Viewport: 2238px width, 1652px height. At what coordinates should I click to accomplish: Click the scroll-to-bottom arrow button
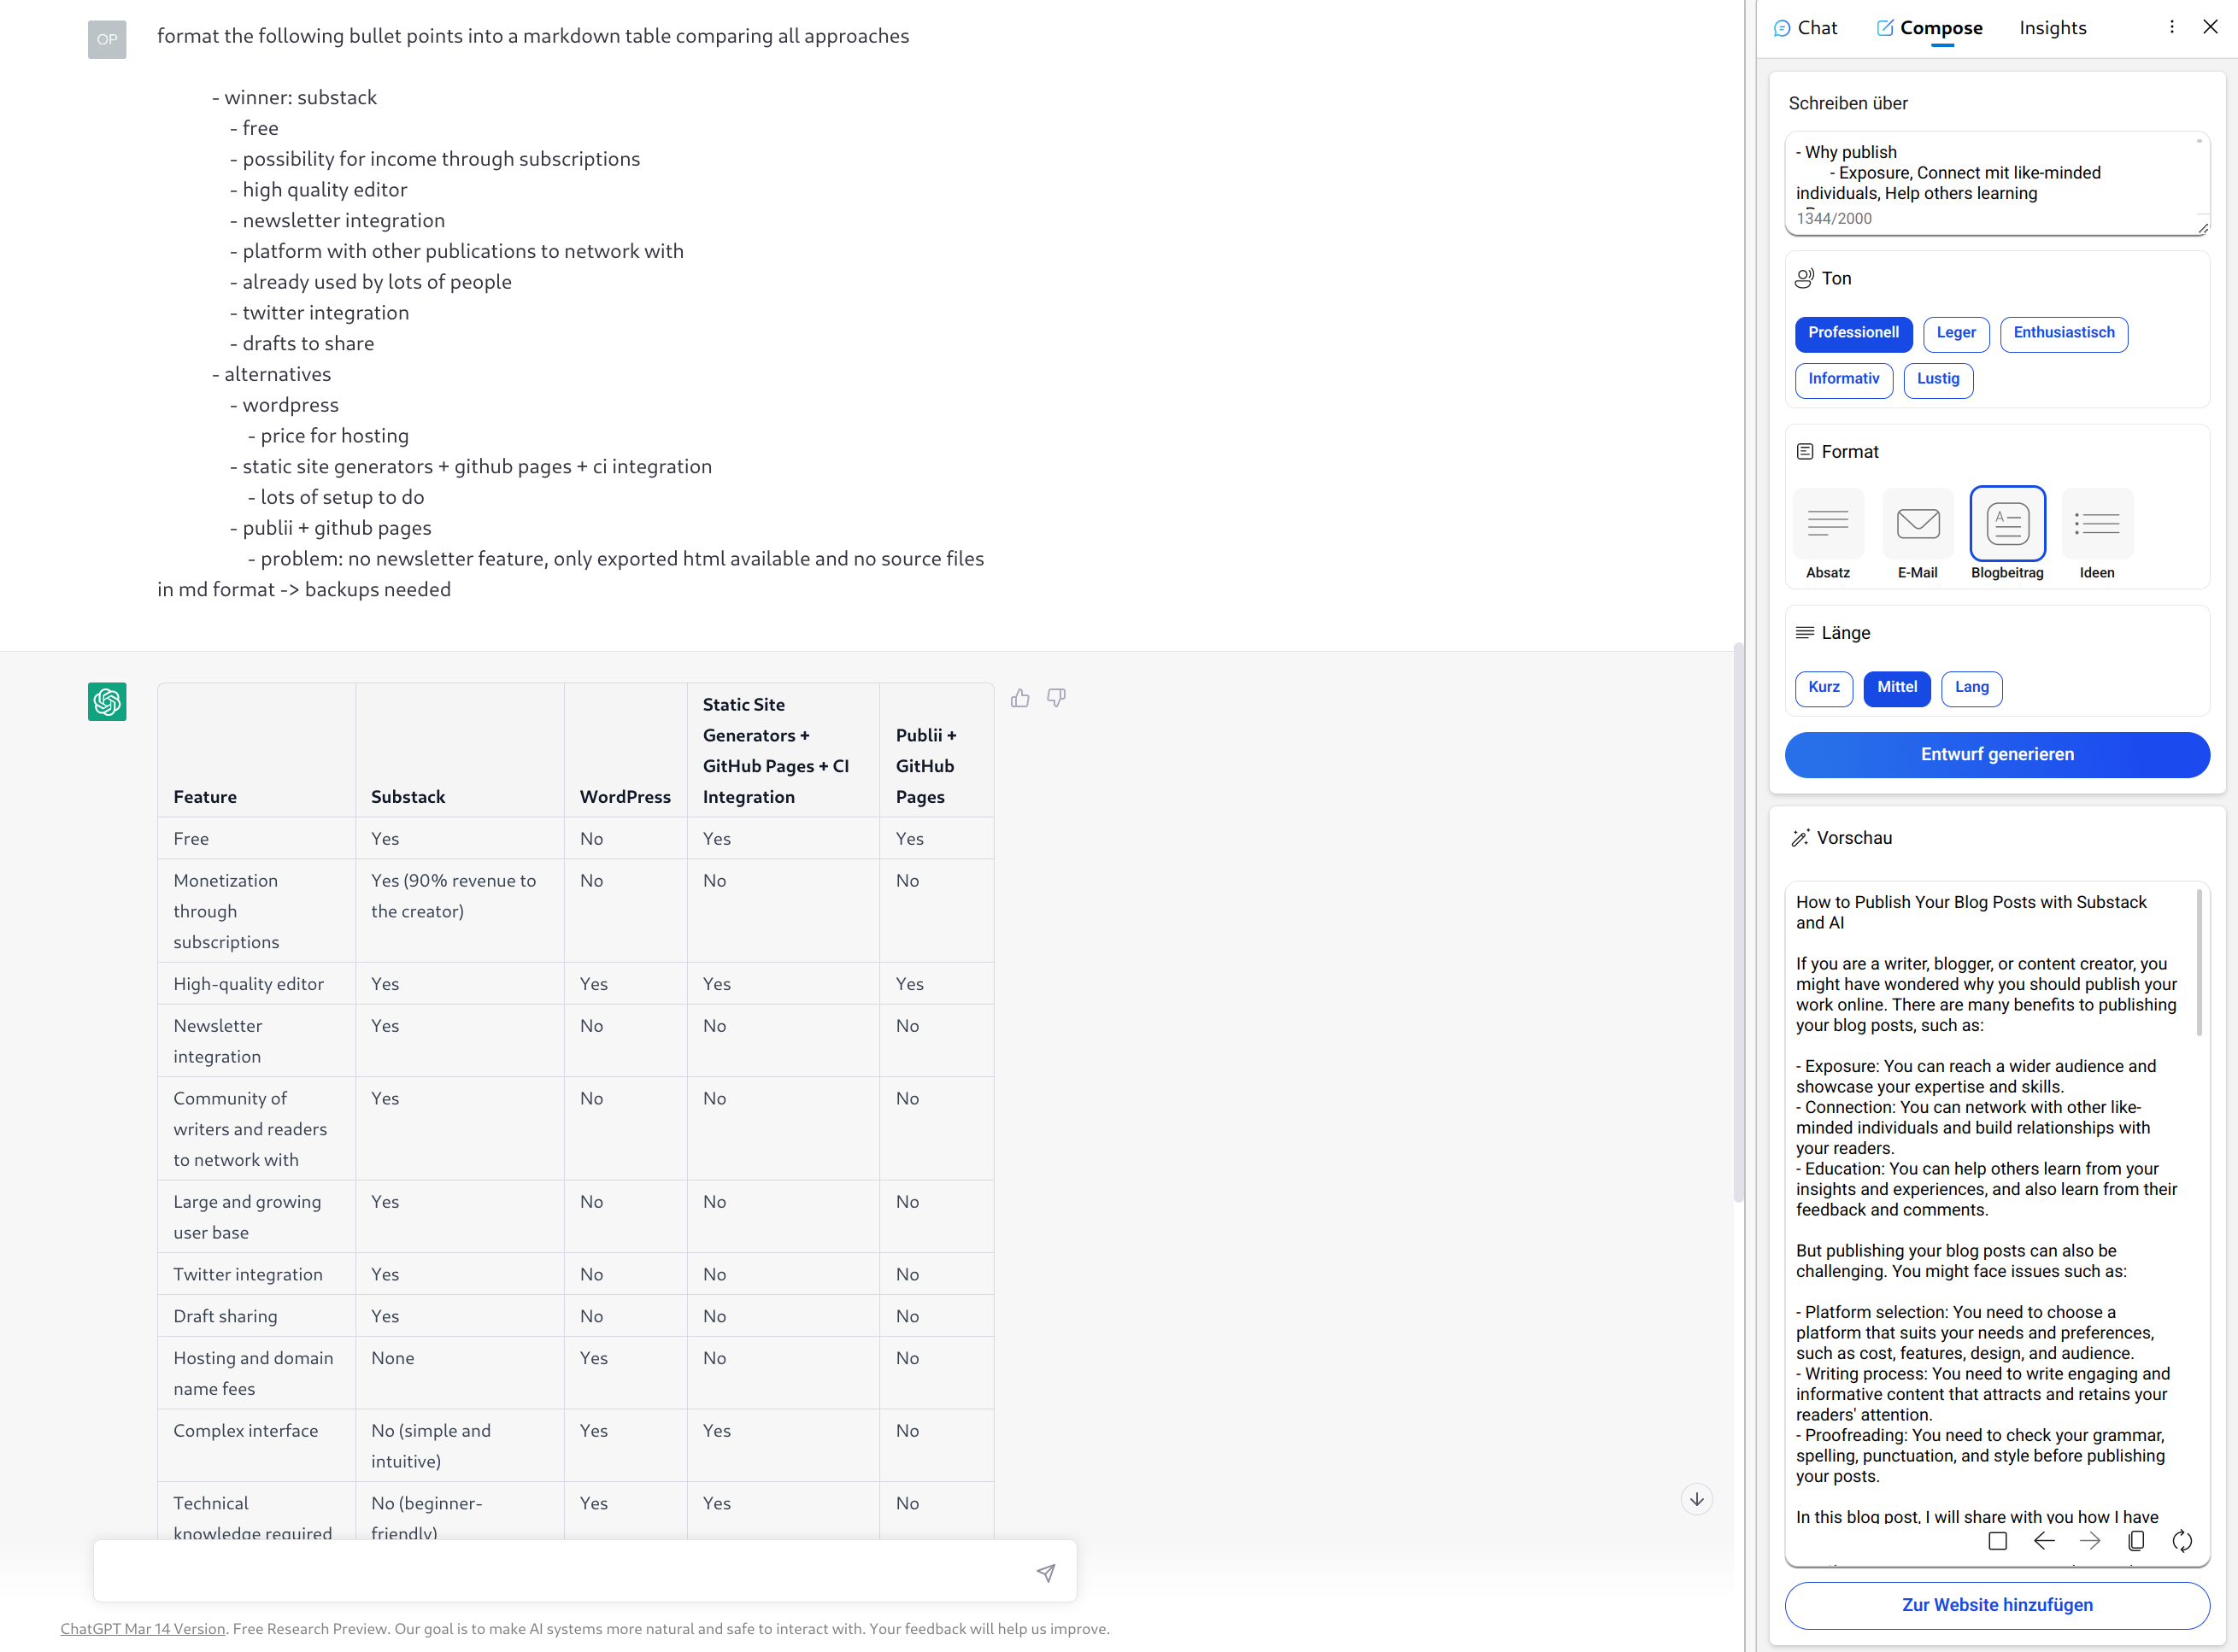click(1695, 1499)
